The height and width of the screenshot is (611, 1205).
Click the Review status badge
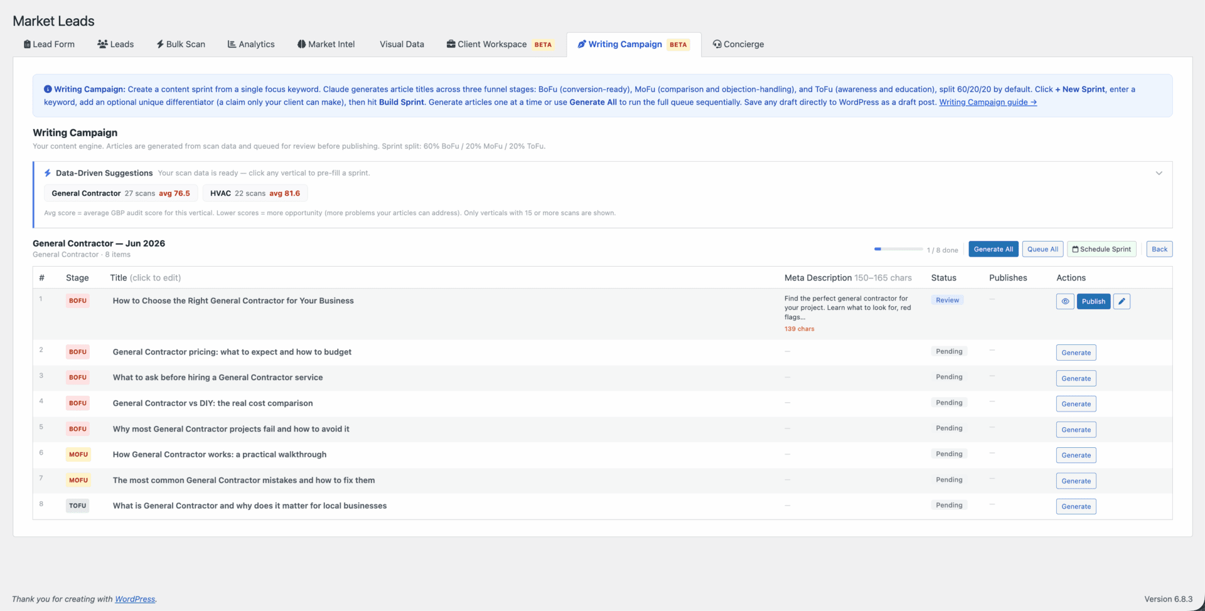point(947,300)
